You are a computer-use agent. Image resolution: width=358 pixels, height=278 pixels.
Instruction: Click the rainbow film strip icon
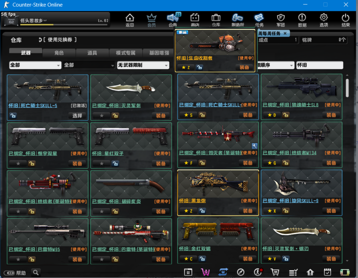[x=345, y=272]
